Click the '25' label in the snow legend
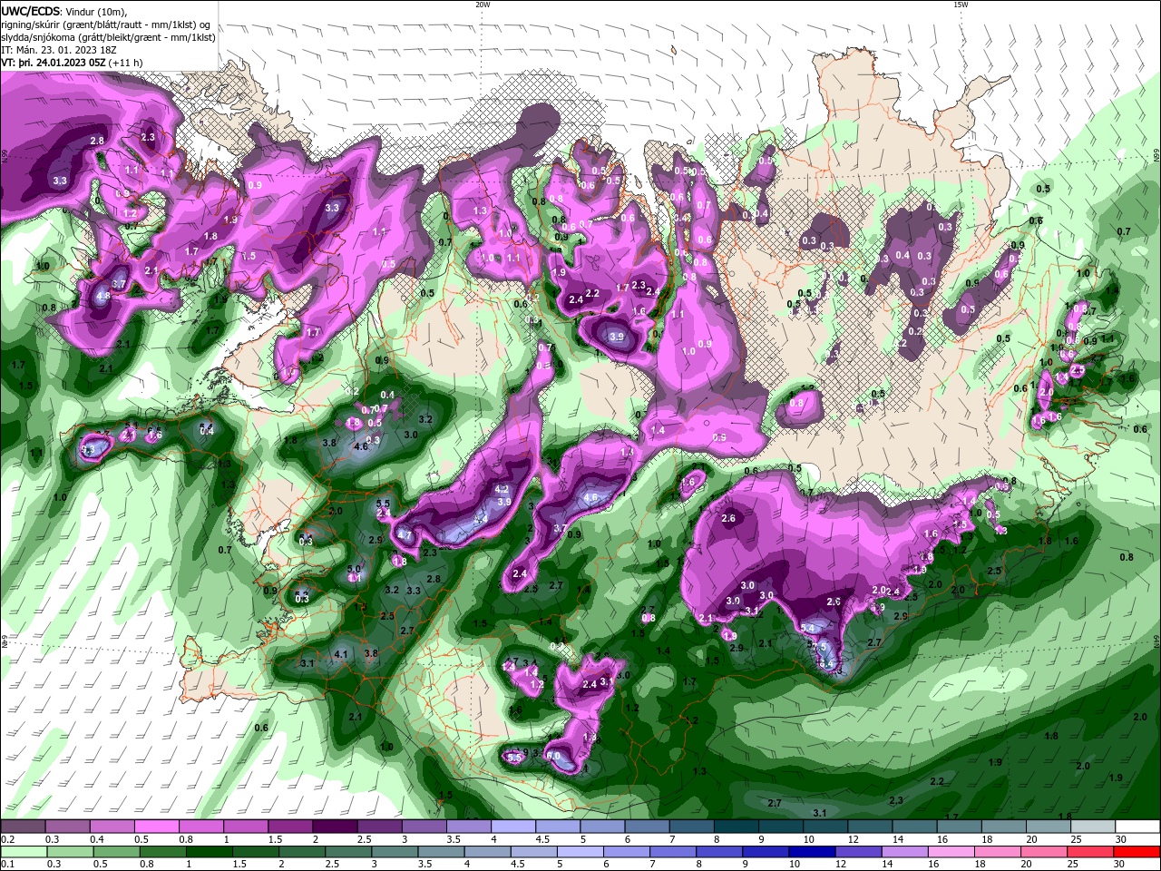Image resolution: width=1161 pixels, height=871 pixels. click(x=1077, y=839)
